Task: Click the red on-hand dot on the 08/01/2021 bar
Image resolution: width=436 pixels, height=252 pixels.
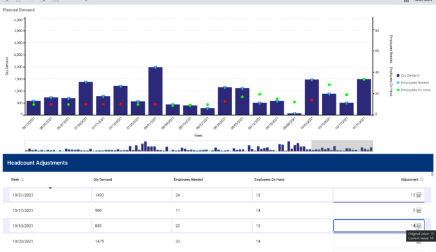Action: pos(155,105)
